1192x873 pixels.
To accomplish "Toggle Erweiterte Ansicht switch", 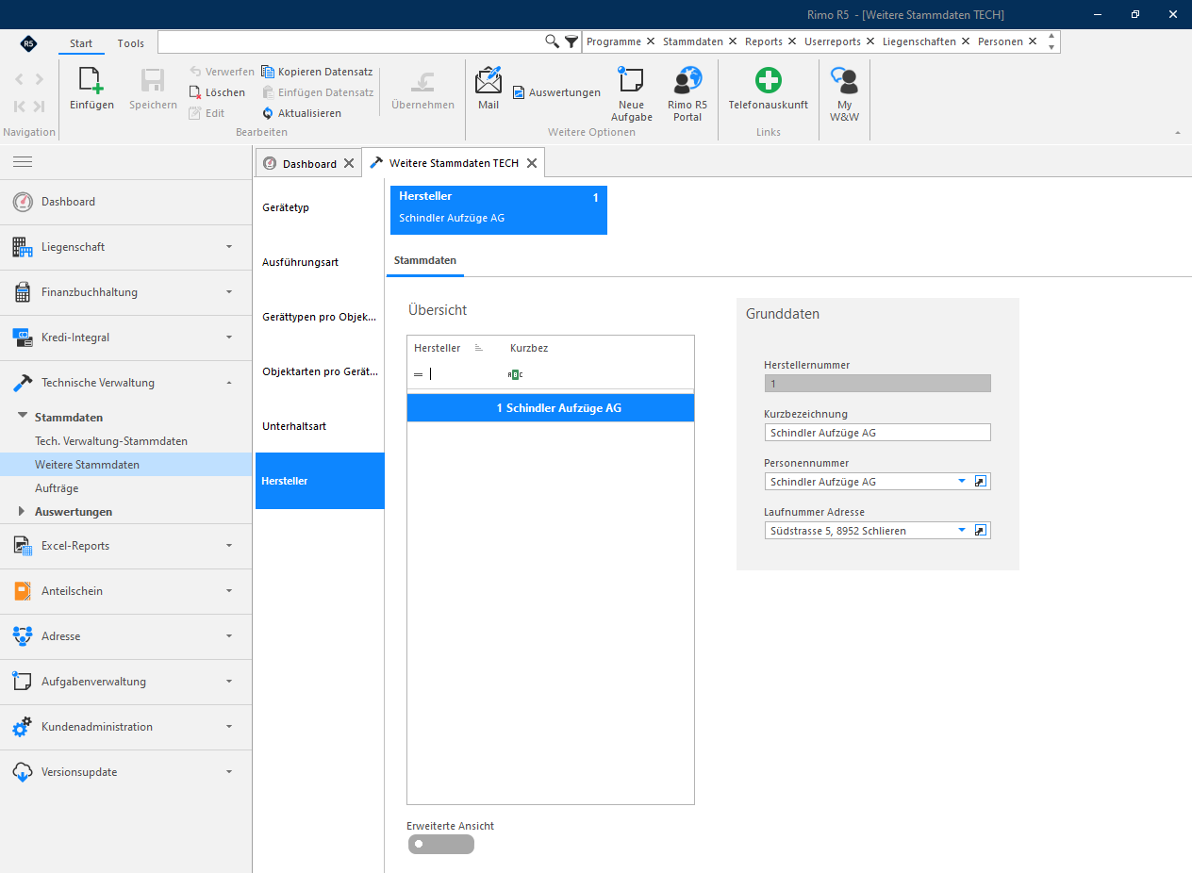I will 441,844.
